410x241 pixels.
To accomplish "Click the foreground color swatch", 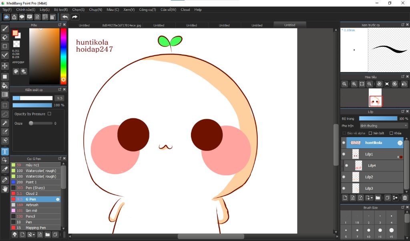I will (x=15, y=33).
